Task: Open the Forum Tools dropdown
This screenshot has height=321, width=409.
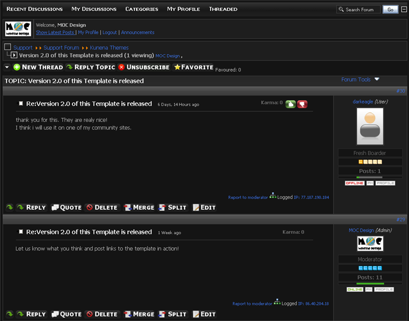Action: click(360, 79)
